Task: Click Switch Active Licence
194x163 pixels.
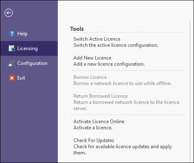Action: pyautogui.click(x=97, y=39)
